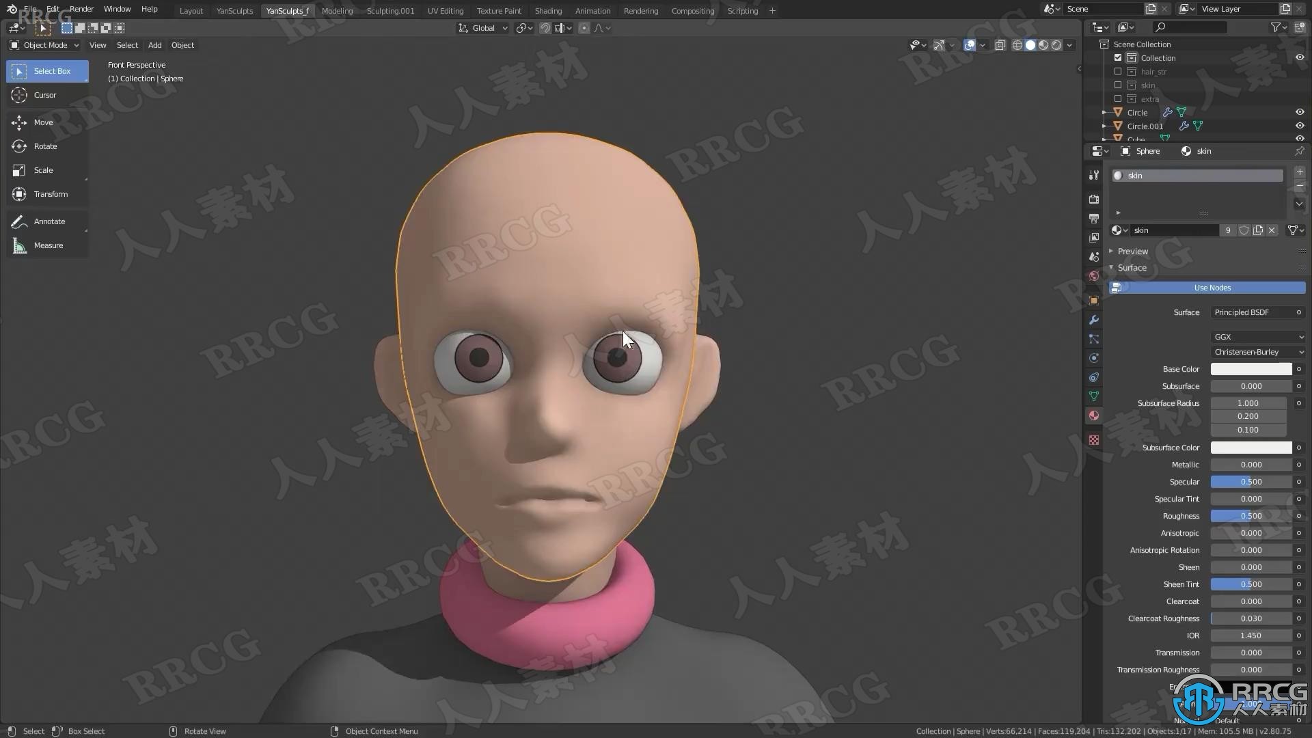
Task: Open the Shading menu in top bar
Action: tap(548, 10)
